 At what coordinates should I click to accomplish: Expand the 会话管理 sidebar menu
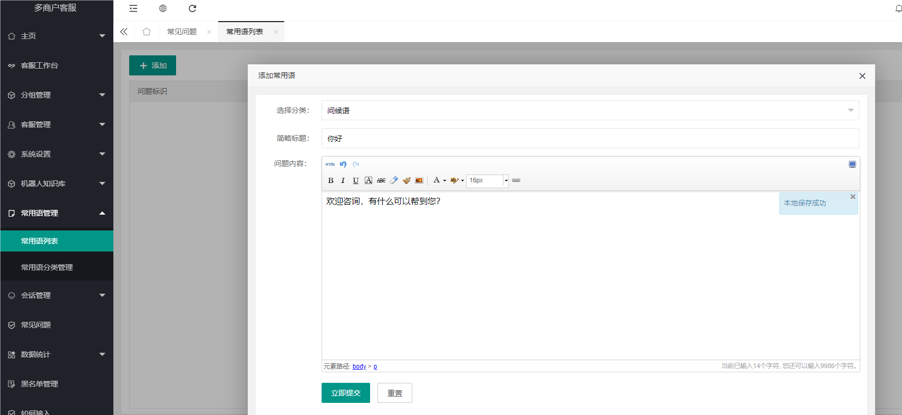point(56,295)
